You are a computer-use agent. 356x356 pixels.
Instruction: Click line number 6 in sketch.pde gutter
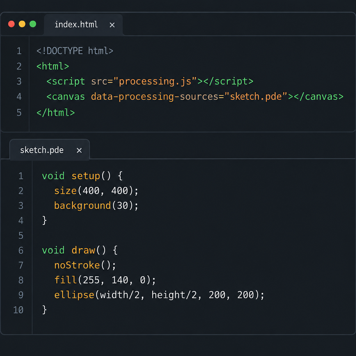click(21, 250)
